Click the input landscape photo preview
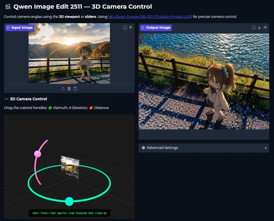Screen dimensions: 274x221 [69, 53]
